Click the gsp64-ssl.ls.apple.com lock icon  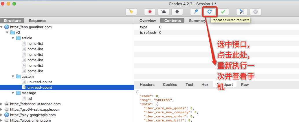coord(7,110)
